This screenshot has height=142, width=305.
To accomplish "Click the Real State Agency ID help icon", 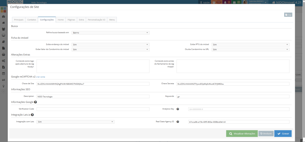I will (x=178, y=122).
